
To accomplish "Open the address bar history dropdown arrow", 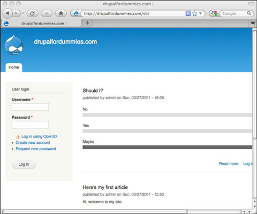I will point(200,13).
